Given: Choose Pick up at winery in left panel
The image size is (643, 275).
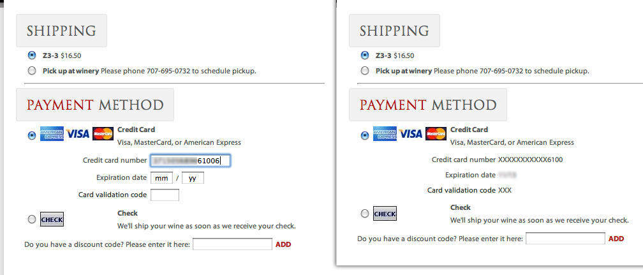Looking at the screenshot, I should click(32, 71).
